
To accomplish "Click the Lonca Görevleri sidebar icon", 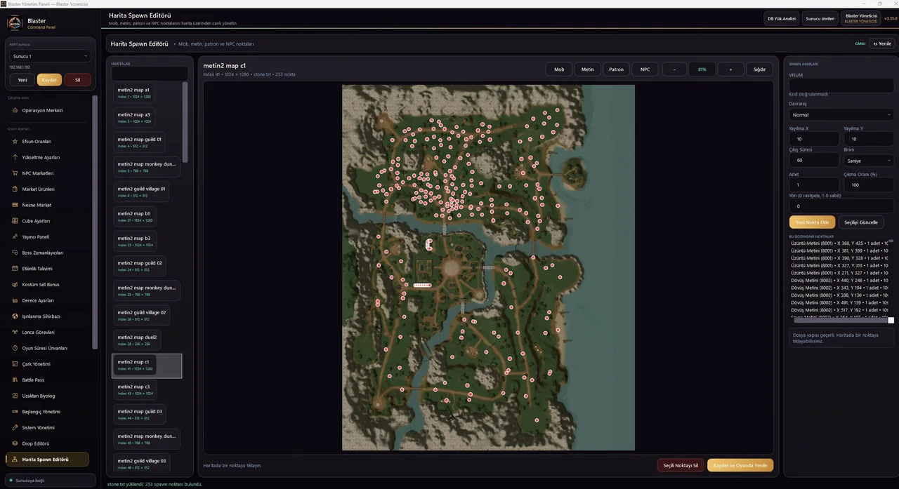I will (15, 332).
